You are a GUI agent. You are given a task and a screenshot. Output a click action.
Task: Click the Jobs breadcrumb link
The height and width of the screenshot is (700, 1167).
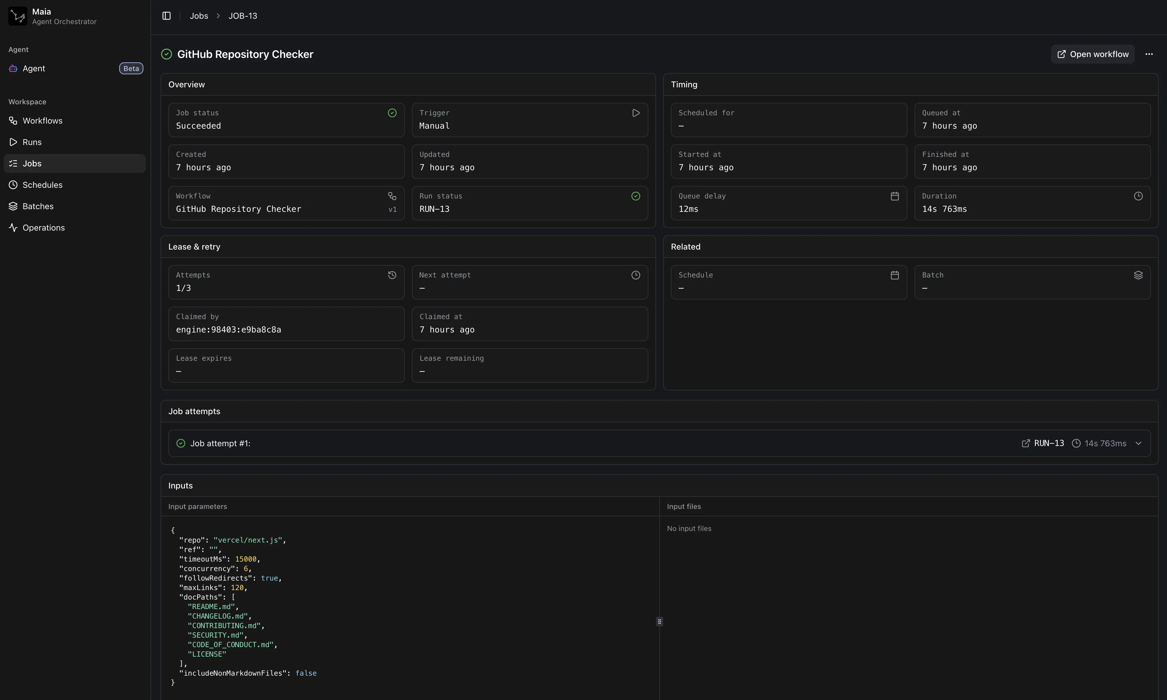coord(199,16)
